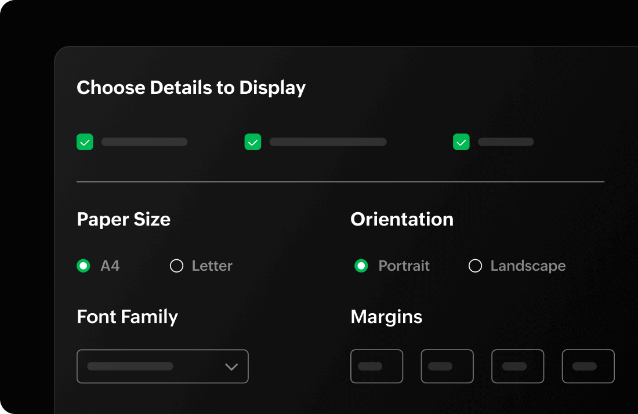This screenshot has width=638, height=414.
Task: Open the Font Family combo box field
Action: (151, 366)
